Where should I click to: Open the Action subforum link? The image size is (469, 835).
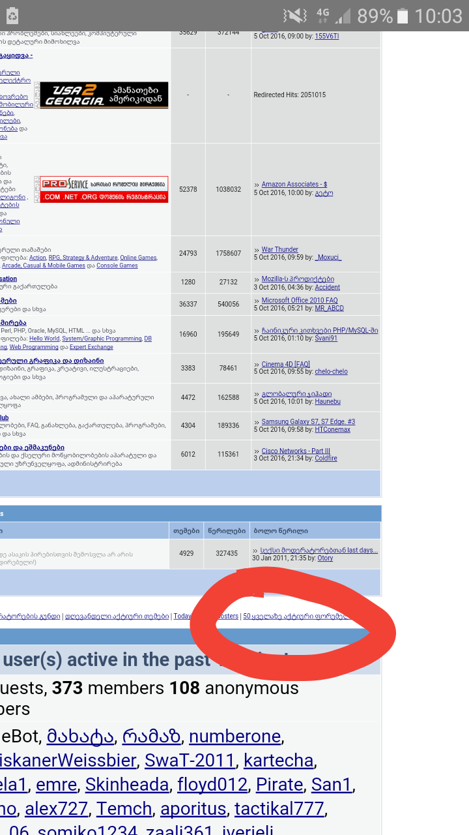tap(38, 258)
